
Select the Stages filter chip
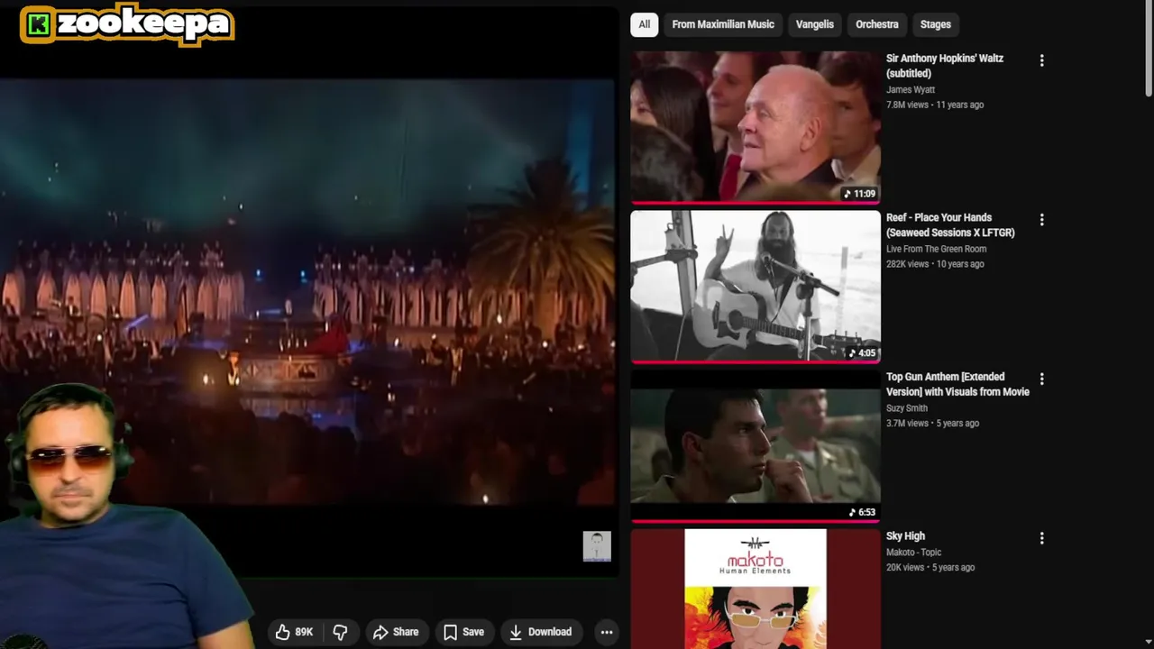tap(935, 24)
